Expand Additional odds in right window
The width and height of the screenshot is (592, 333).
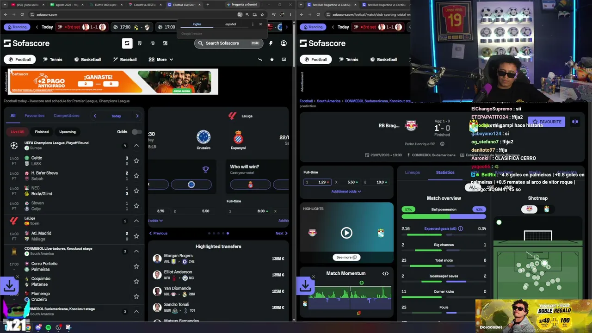[x=346, y=191]
